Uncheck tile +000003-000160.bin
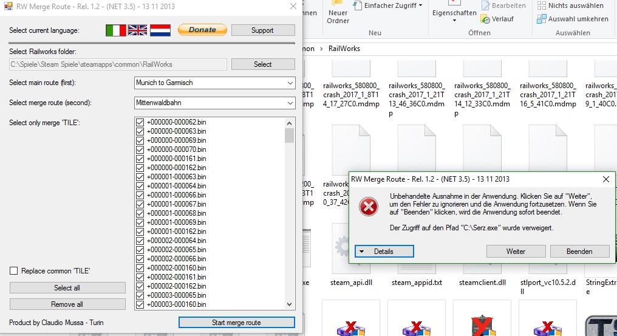This screenshot has height=336, width=617. pyautogui.click(x=140, y=304)
